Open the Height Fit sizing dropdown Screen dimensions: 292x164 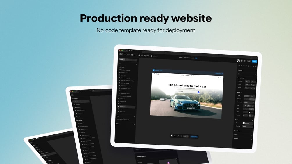(252, 88)
